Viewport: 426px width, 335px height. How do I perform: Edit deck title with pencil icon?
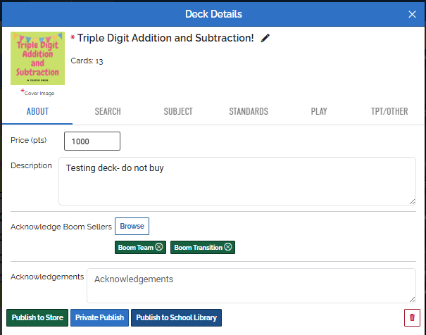click(265, 38)
